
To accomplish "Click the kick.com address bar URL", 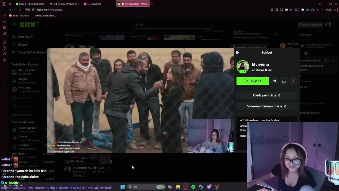I will click(50, 10).
